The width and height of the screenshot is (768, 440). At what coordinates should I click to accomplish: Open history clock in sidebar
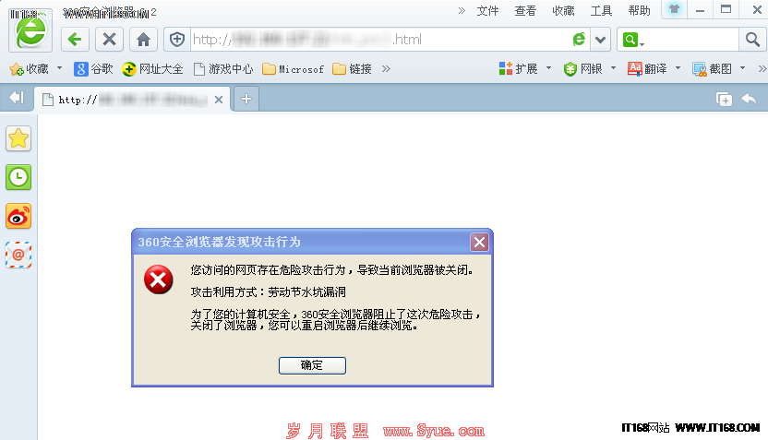[x=18, y=177]
